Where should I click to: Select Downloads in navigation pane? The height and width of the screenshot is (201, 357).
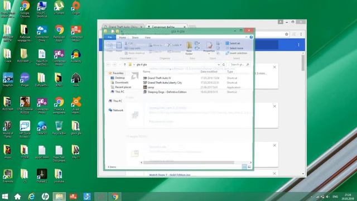tap(119, 83)
